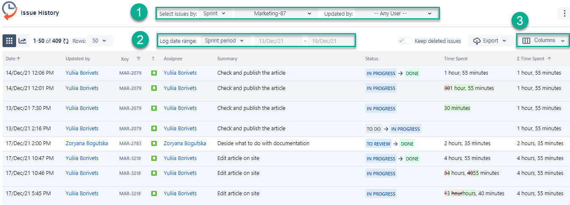Open the Columns dropdown
570x205 pixels.
(543, 40)
